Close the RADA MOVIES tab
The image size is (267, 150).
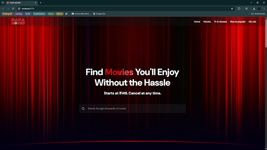36,3
